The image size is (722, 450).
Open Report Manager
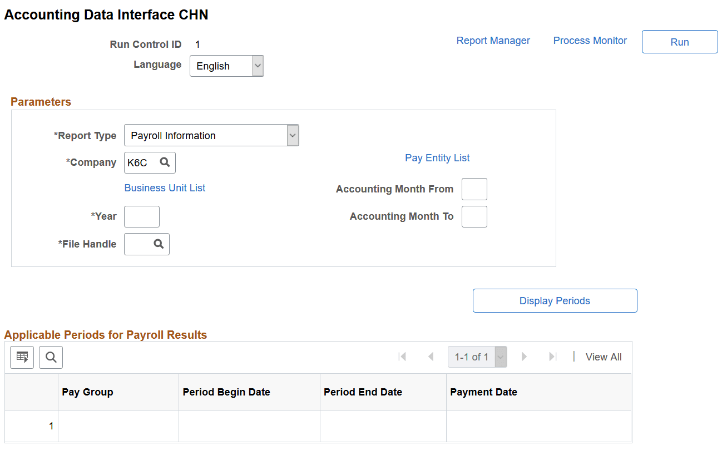pos(493,40)
